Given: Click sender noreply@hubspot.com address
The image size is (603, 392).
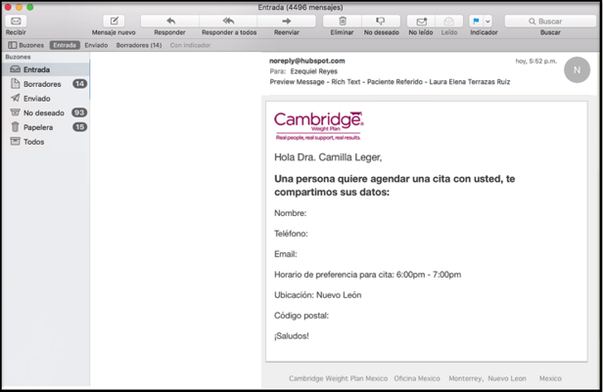Looking at the screenshot, I should point(307,61).
